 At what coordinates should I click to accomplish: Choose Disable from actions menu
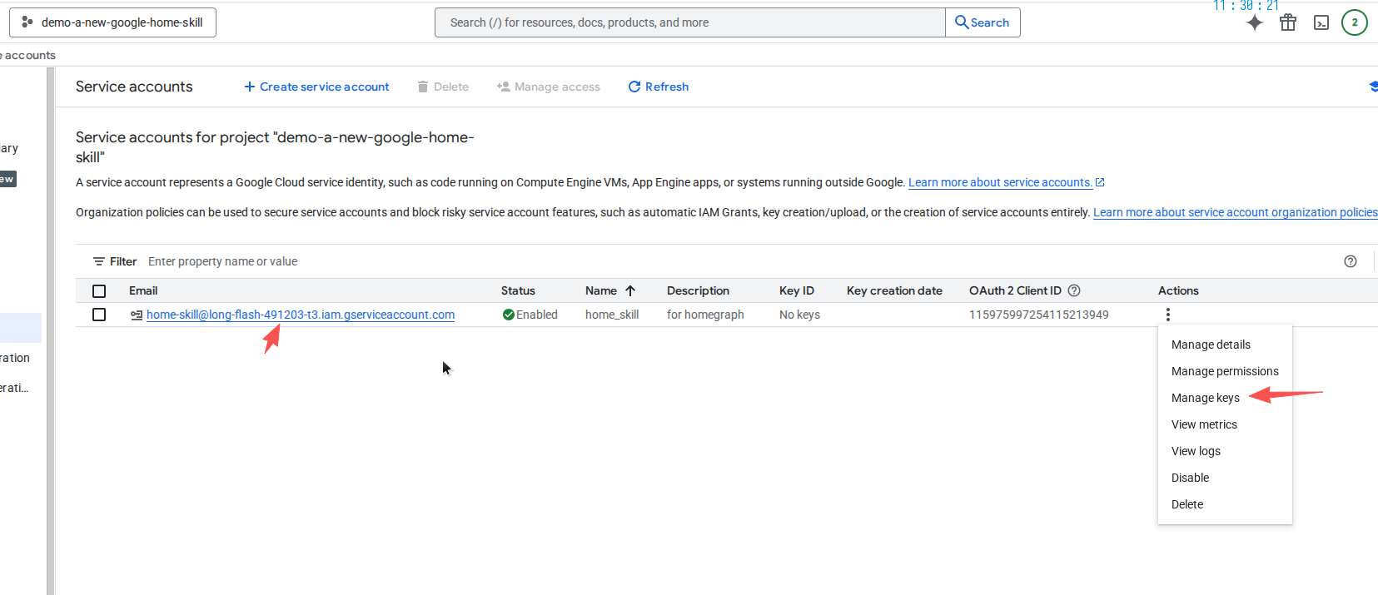pos(1225,478)
